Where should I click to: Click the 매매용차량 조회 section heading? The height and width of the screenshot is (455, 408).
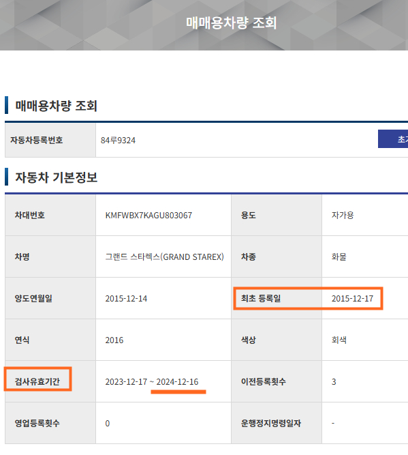click(56, 106)
